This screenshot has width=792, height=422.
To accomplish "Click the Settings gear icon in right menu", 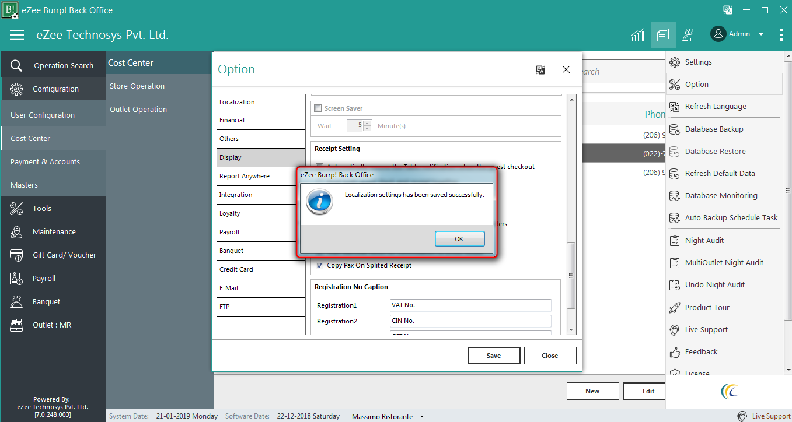I will point(675,62).
